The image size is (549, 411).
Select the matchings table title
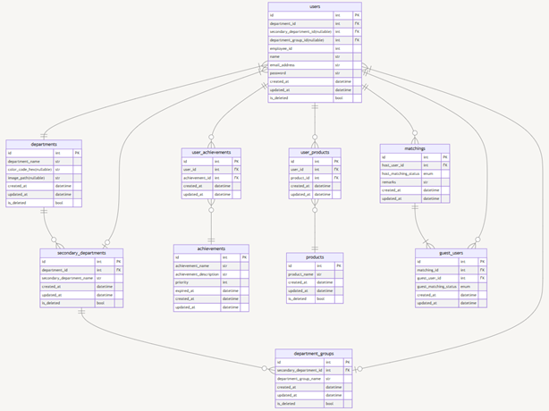pos(415,148)
